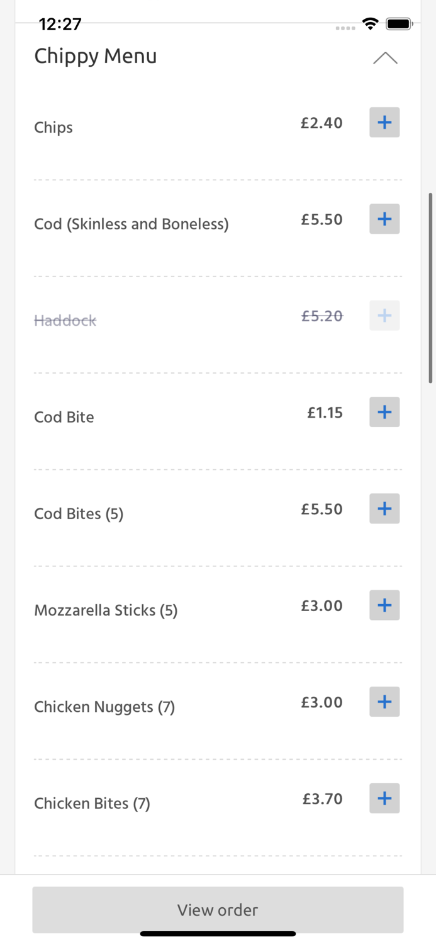Tap the disabled plus icon for Haddock
Image resolution: width=436 pixels, height=945 pixels.
384,316
